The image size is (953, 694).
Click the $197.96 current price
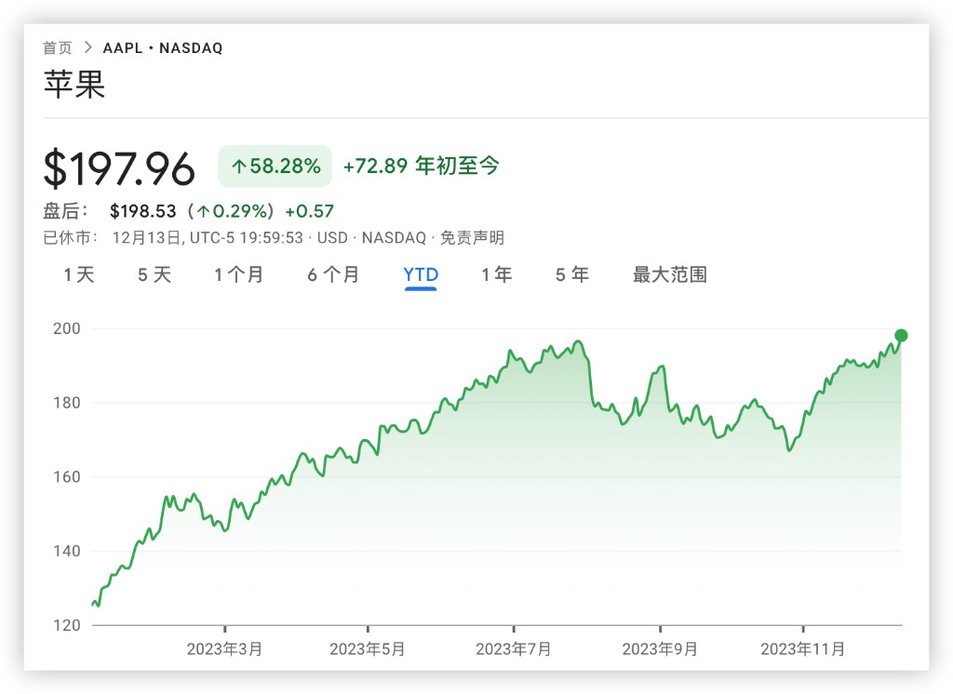[119, 168]
